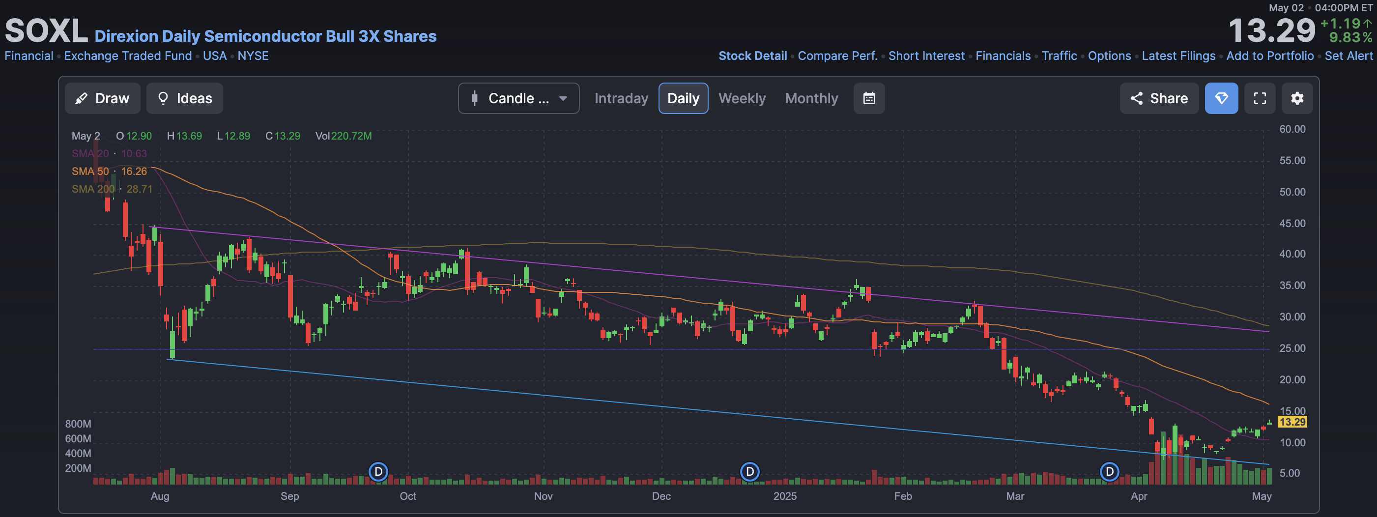Open the calendar date range picker
This screenshot has width=1377, height=517.
tap(869, 98)
